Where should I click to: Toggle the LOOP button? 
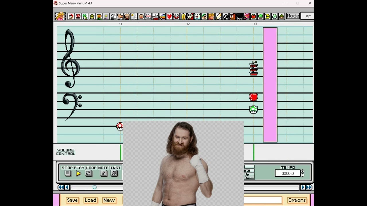[x=89, y=173]
